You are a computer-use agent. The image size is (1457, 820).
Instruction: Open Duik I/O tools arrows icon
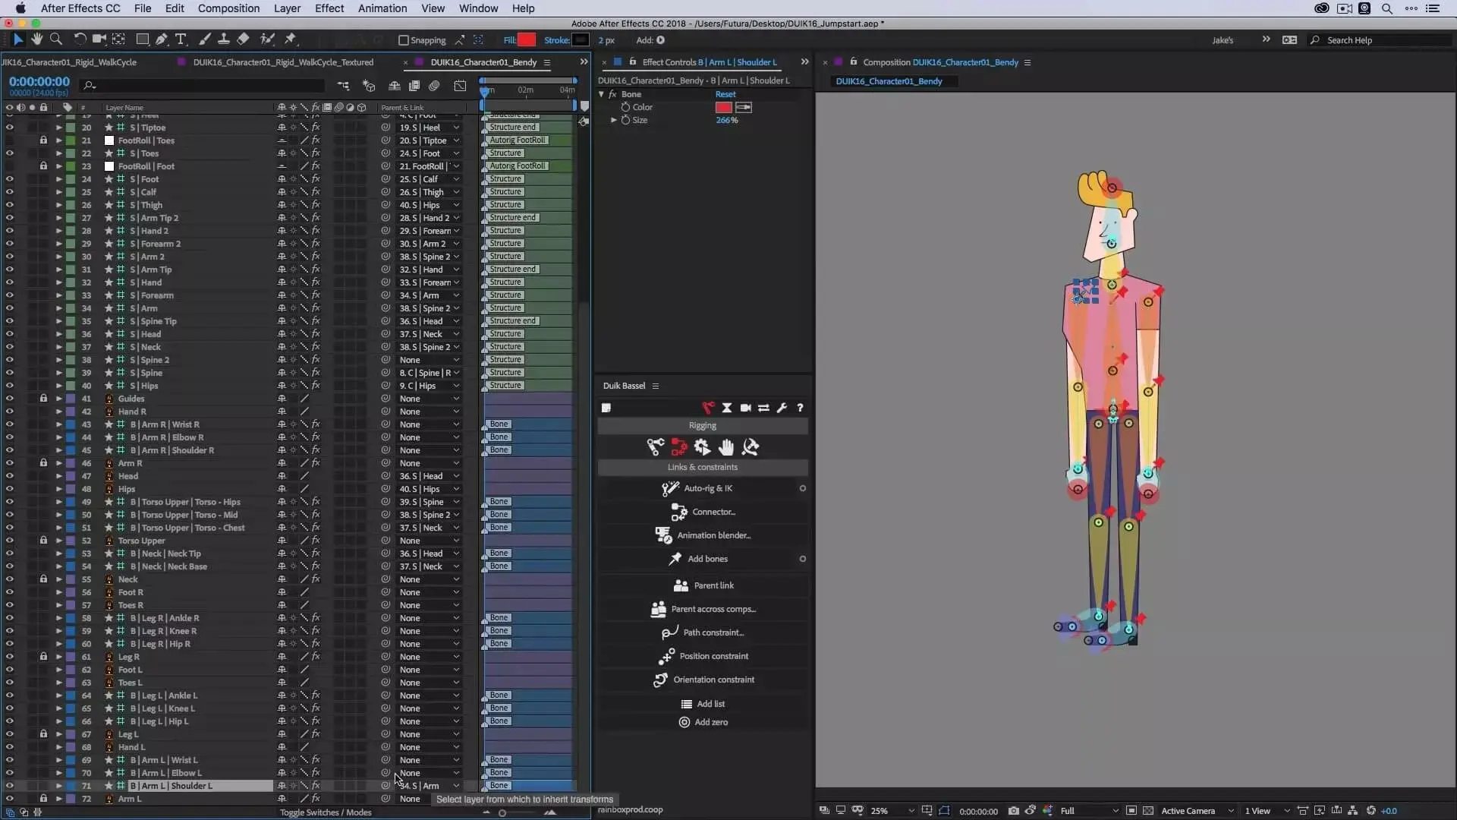[763, 408]
